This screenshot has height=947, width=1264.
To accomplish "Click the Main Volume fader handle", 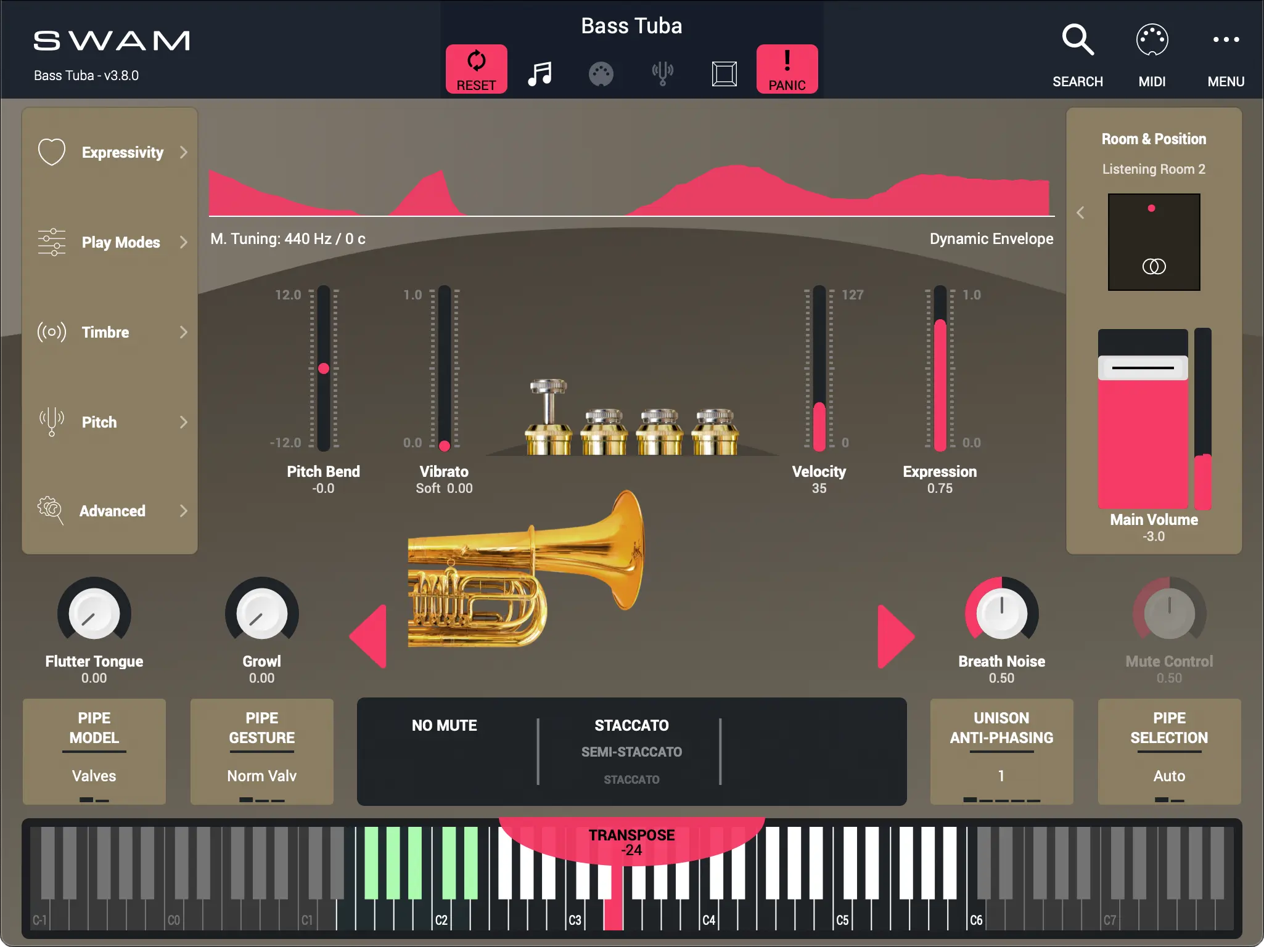I will pos(1143,368).
